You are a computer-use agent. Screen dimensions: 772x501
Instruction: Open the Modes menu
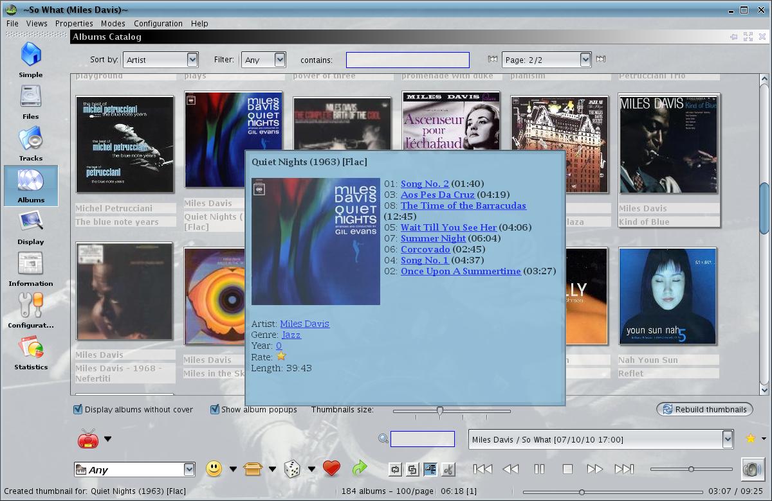(113, 23)
